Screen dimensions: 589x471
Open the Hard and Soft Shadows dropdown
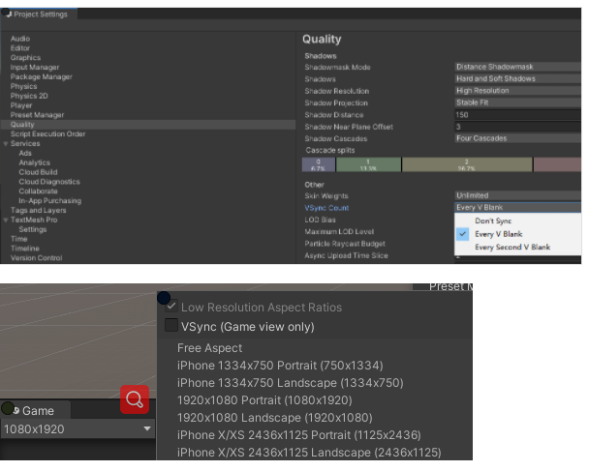coord(517,78)
